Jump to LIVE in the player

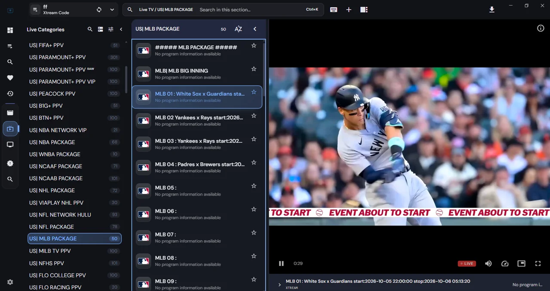[467, 263]
